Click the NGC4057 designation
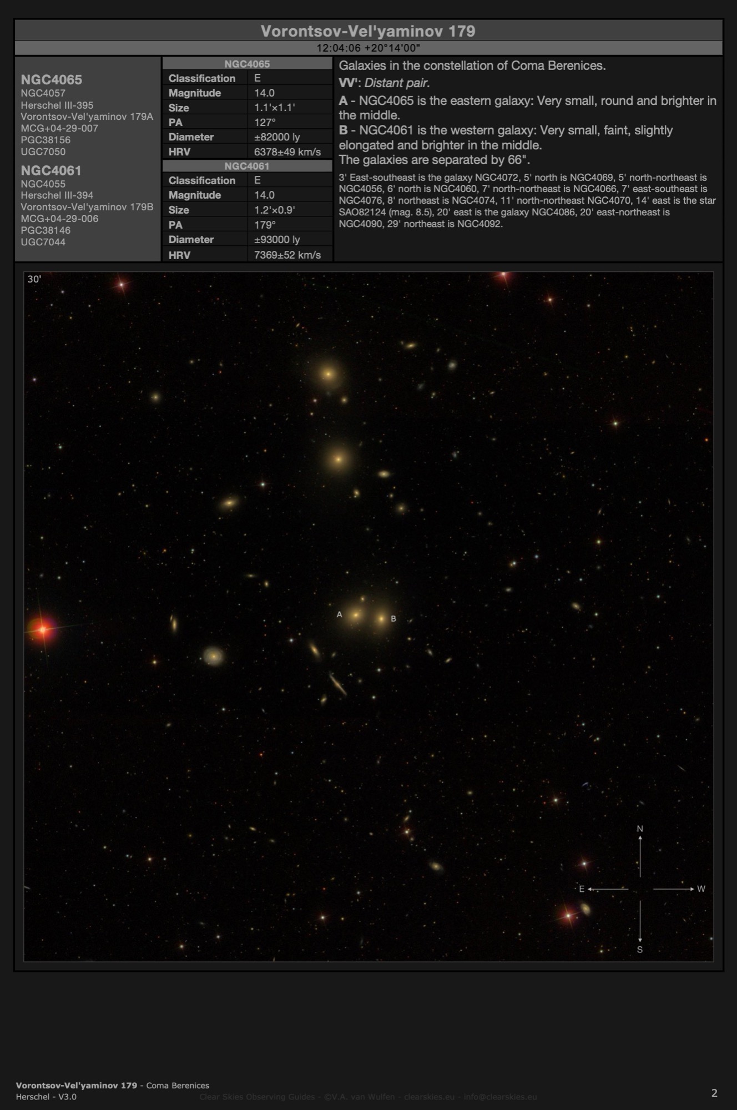 pos(43,93)
